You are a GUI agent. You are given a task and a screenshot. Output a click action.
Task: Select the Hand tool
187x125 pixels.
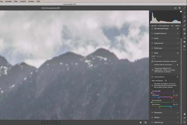click(185, 113)
